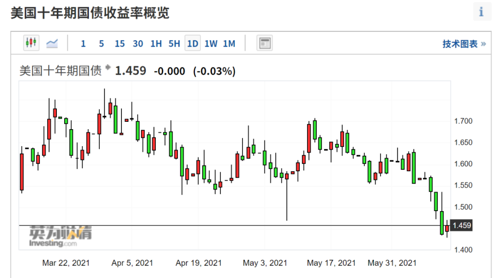Click the 美国十年期国债收益率概览 heading
495x278 pixels.
point(90,13)
